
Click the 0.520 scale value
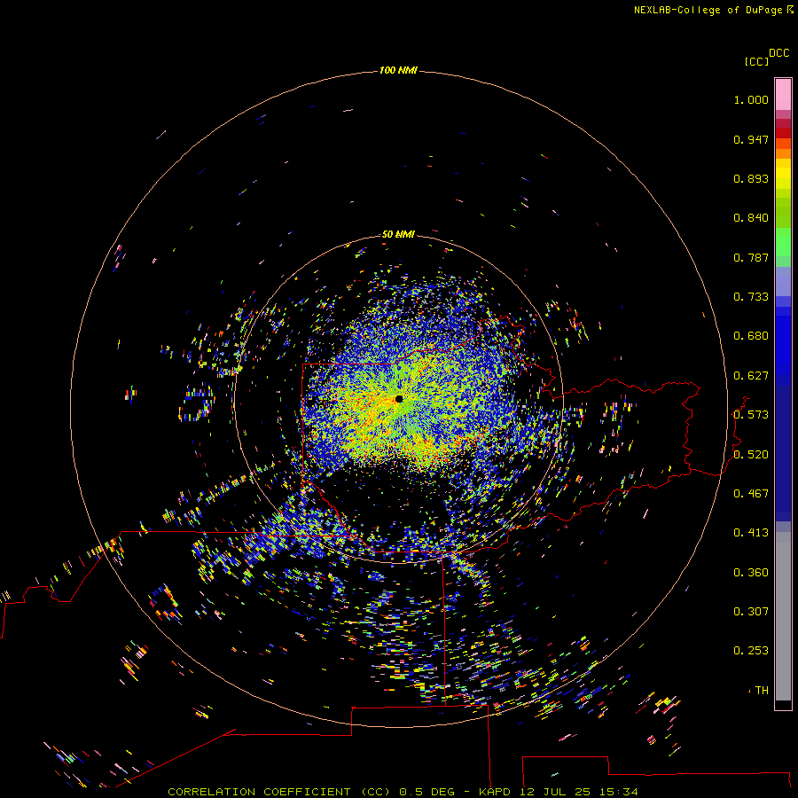[x=751, y=455]
